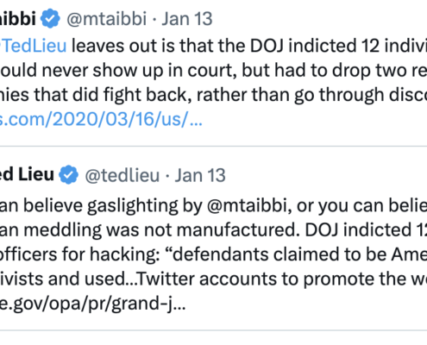Click the gov/opa/pr/grand-j… link text
The height and width of the screenshot is (345, 427).
pos(92,304)
